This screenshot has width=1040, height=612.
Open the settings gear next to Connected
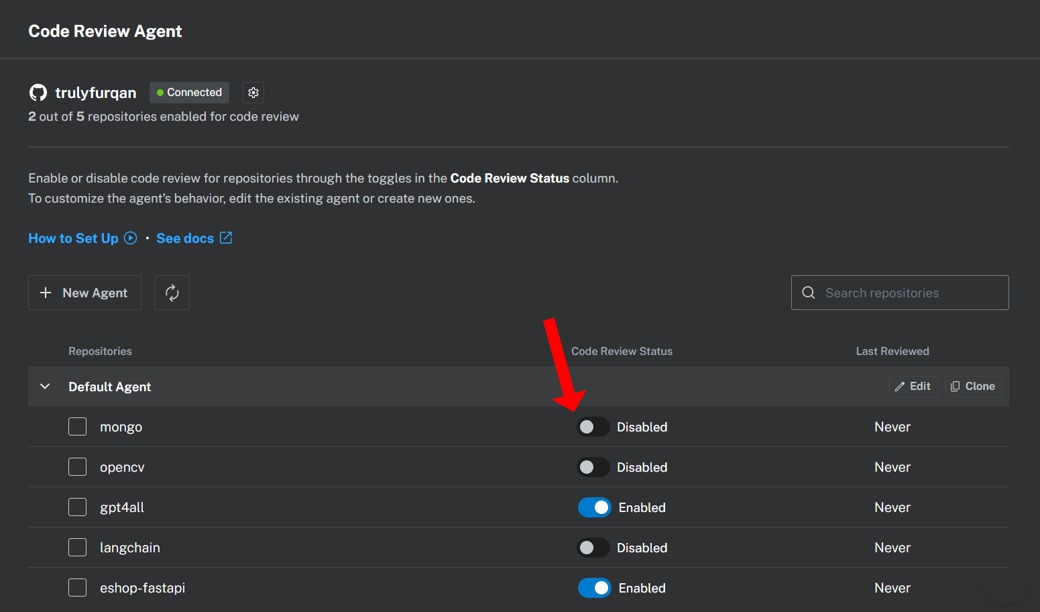tap(253, 93)
